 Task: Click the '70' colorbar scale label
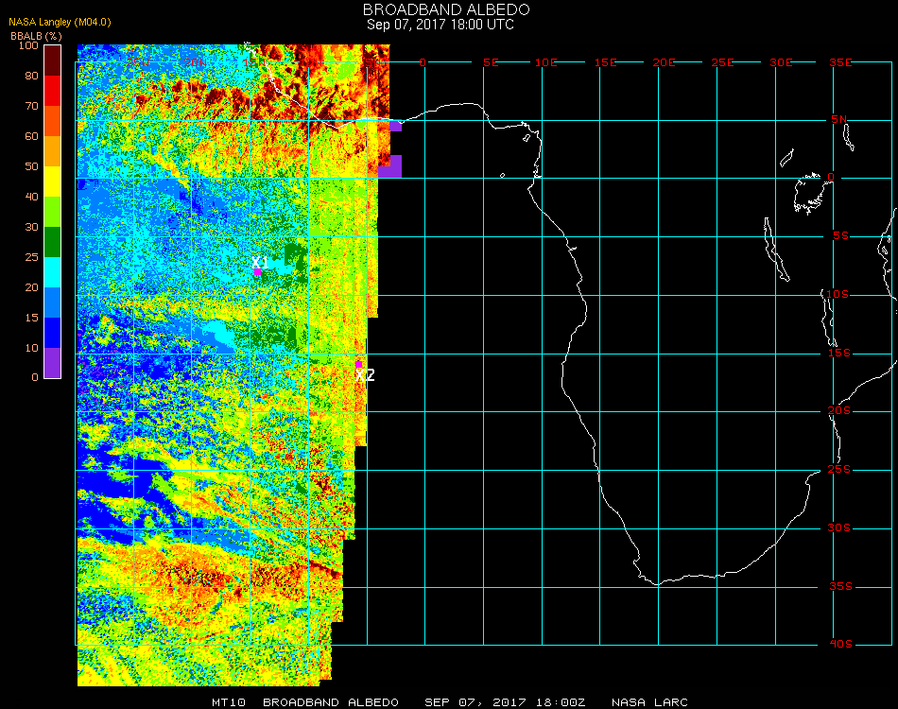coord(31,106)
